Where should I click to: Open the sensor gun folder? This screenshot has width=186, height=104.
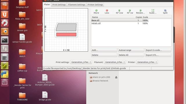pos(22,27)
